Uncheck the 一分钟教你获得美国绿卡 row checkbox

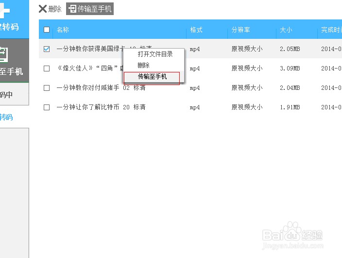point(47,49)
